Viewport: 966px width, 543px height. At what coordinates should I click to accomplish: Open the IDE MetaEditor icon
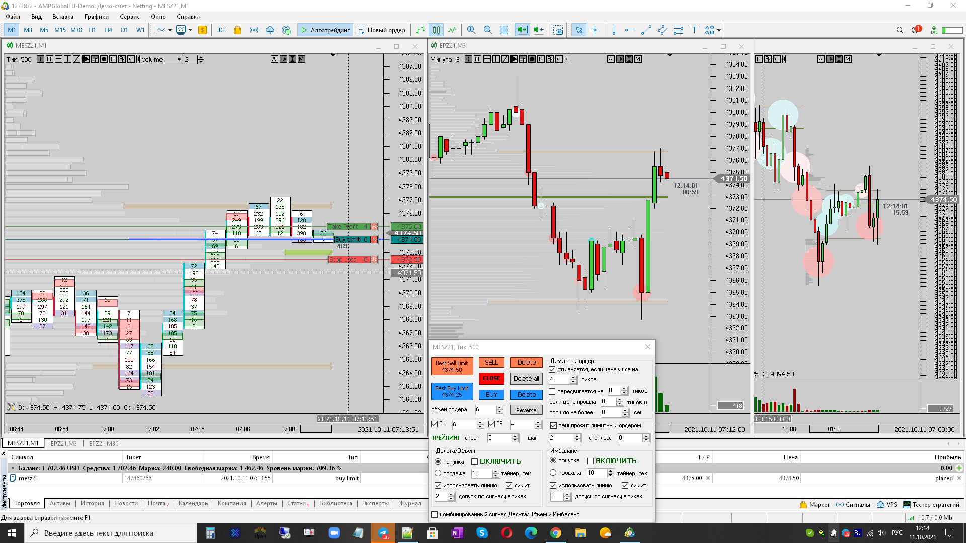(221, 30)
